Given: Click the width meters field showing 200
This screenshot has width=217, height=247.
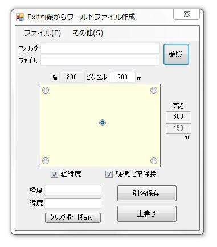Looking at the screenshot, I should pyautogui.click(x=122, y=77).
